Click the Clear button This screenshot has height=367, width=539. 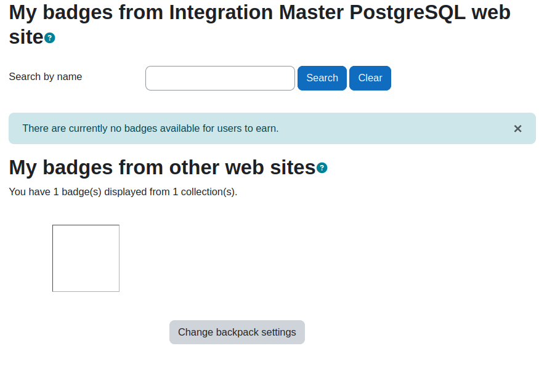point(370,78)
